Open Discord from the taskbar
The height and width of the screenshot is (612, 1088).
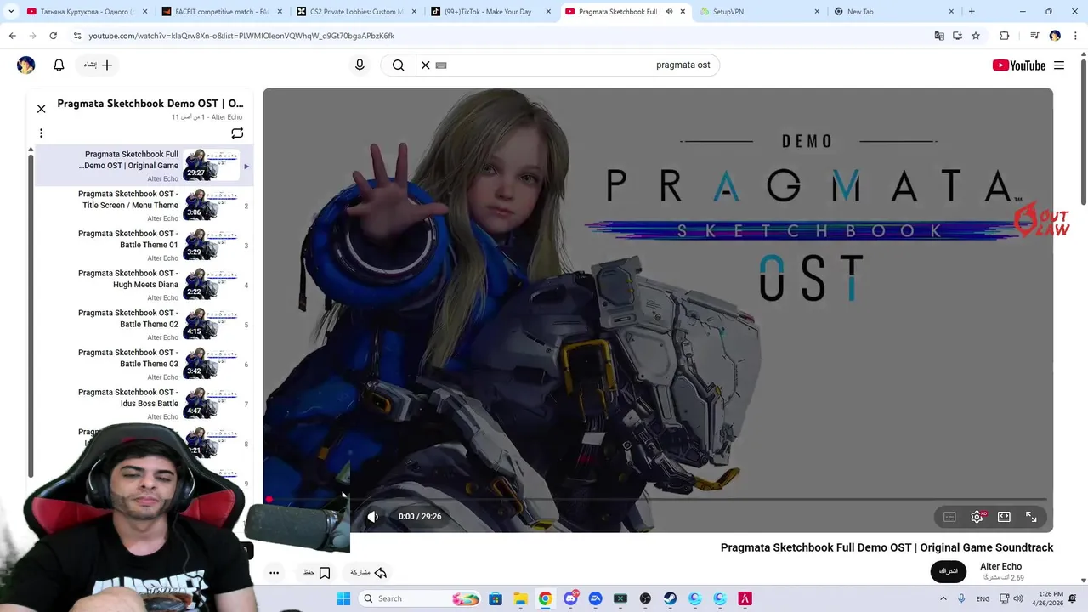570,599
